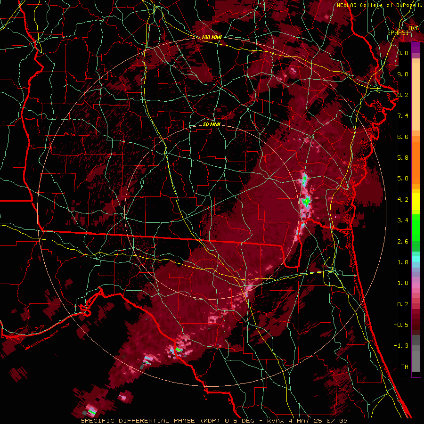Click the 2.6 scale value
The height and width of the screenshot is (424, 424).
[x=403, y=242]
